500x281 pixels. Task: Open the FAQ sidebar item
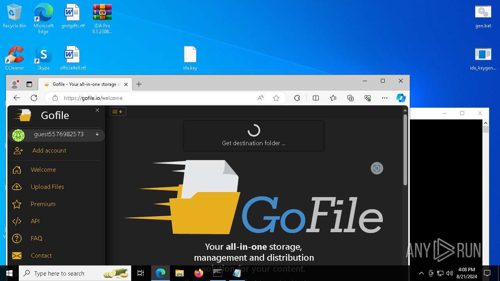click(56, 238)
